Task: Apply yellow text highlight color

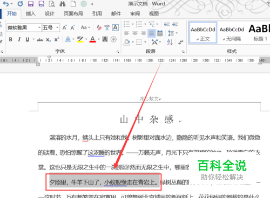Action: (x=80, y=39)
